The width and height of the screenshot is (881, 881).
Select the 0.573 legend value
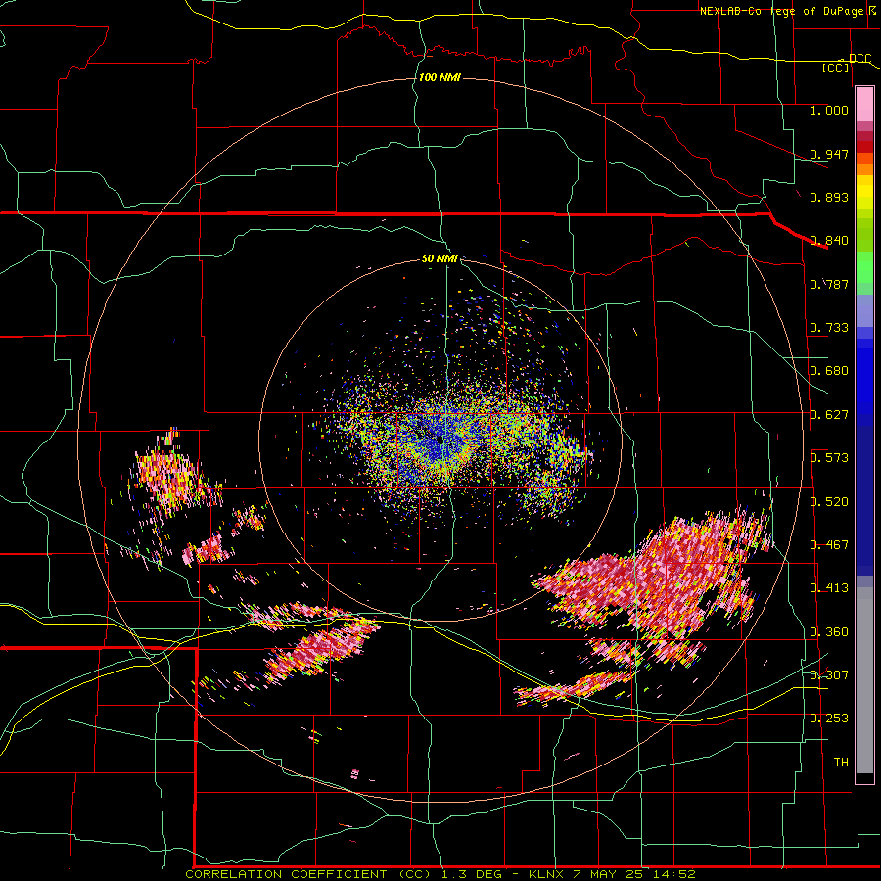(x=829, y=458)
